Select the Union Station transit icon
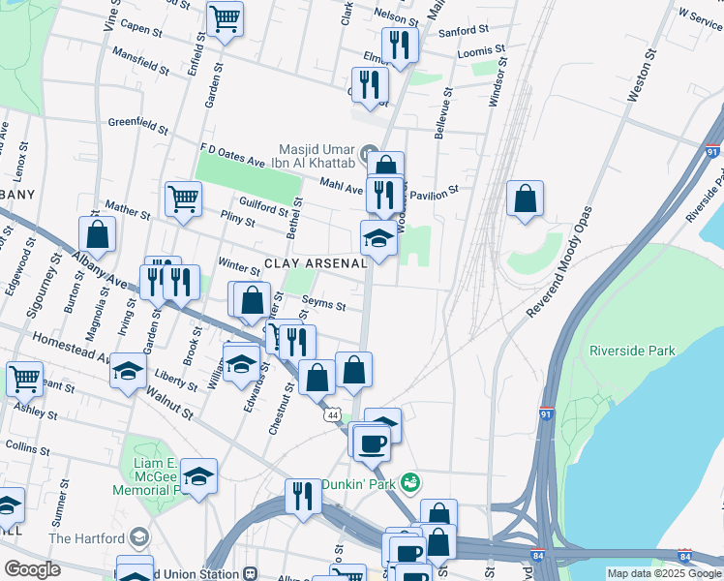Screen dimensions: 724x581 click(251, 573)
